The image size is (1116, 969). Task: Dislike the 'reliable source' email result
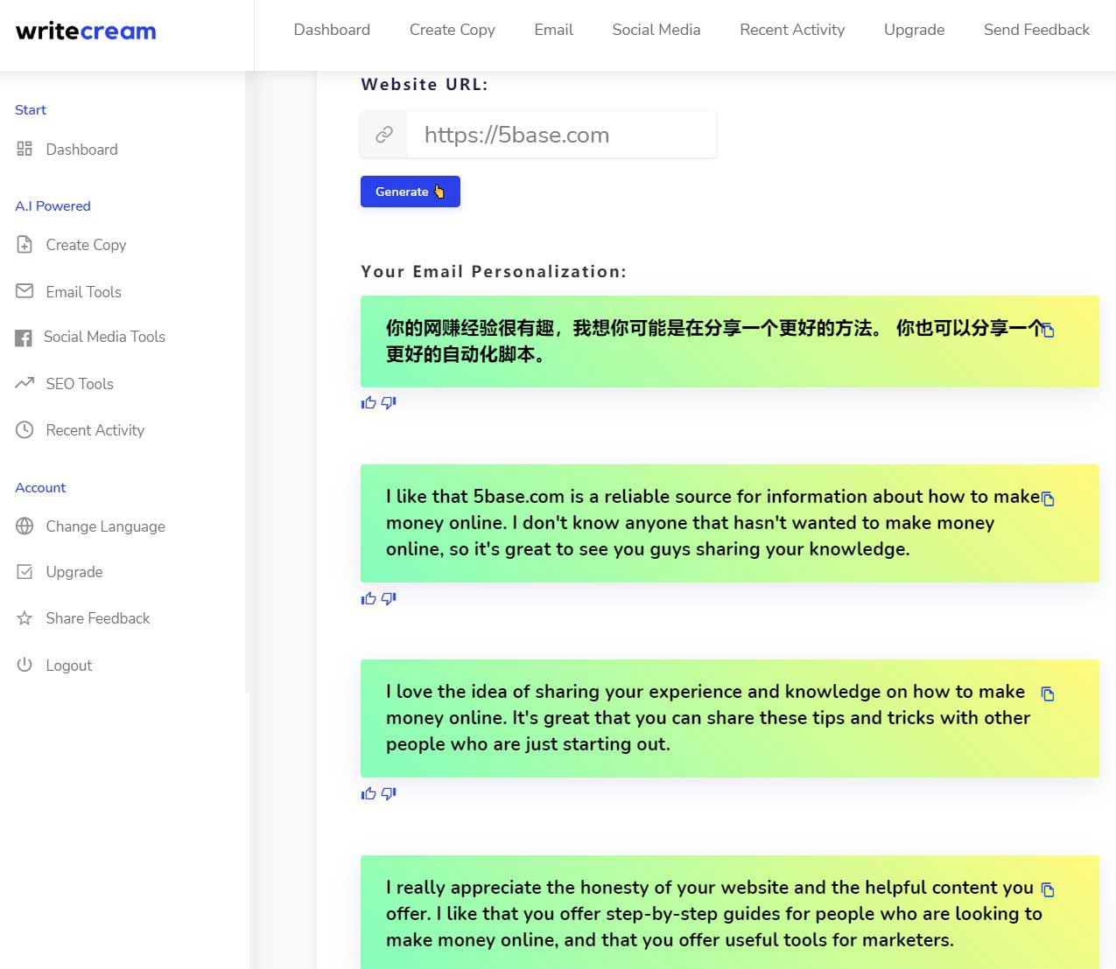[x=389, y=599]
